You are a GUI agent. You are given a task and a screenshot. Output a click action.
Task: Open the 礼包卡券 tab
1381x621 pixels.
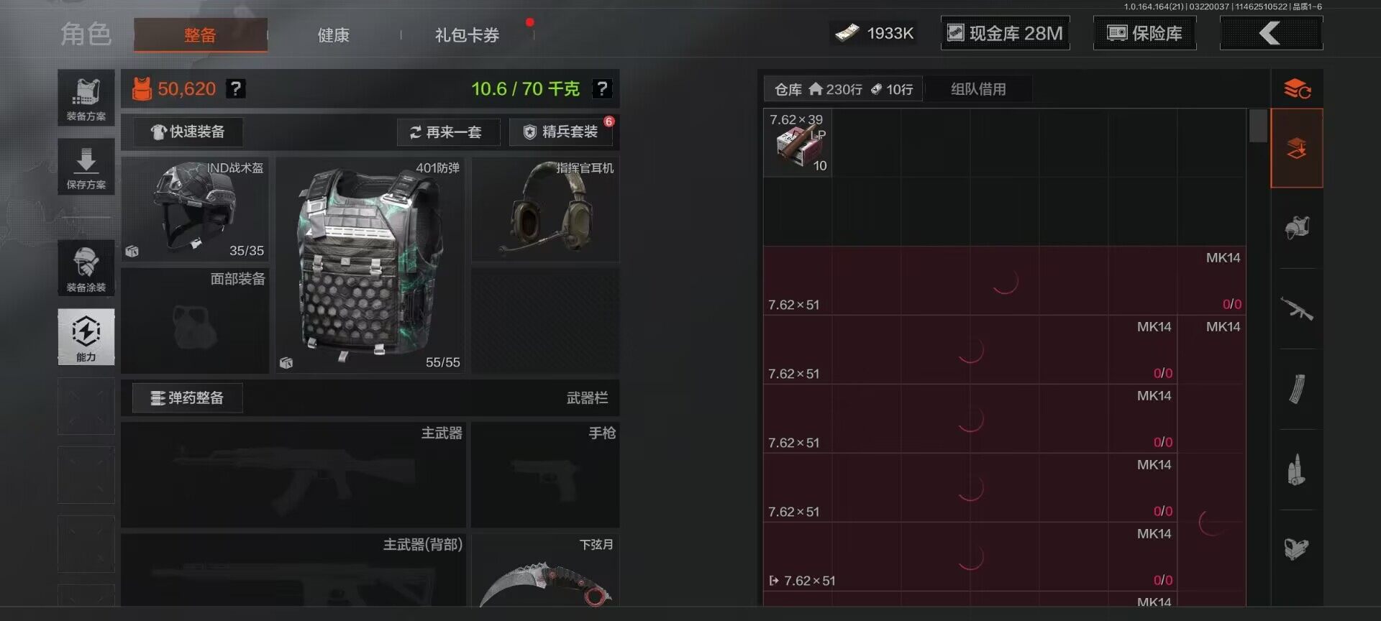pos(467,34)
